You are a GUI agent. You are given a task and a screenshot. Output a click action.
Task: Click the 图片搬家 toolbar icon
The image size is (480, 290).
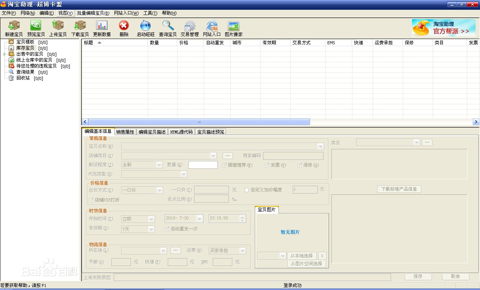pyautogui.click(x=233, y=26)
